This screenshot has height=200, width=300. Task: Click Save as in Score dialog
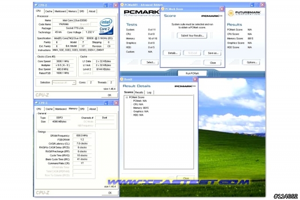[x=212, y=53]
